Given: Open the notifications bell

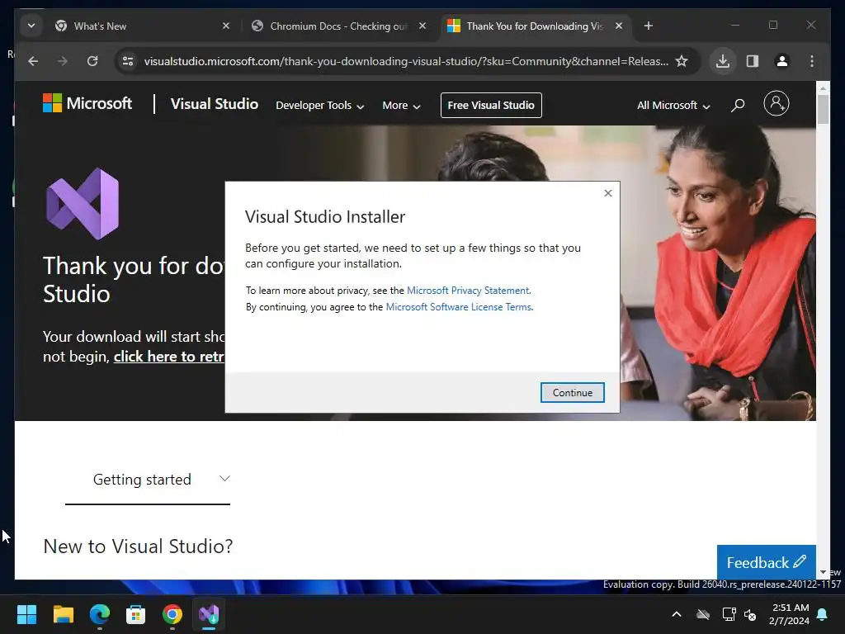Looking at the screenshot, I should click(x=823, y=614).
